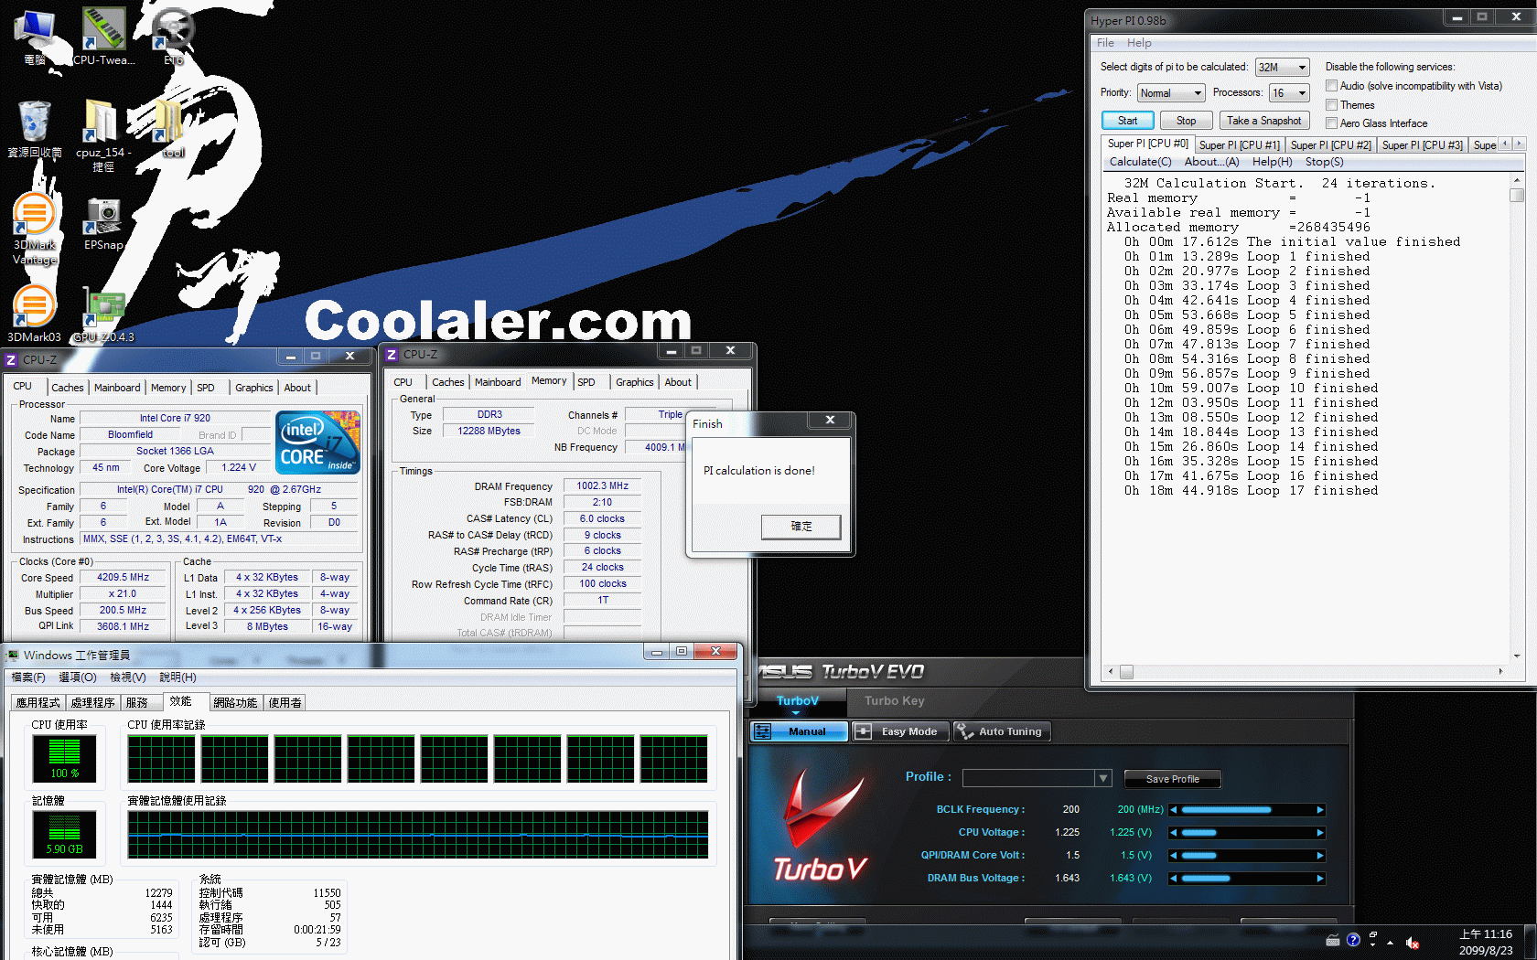Image resolution: width=1537 pixels, height=960 pixels.
Task: Open the Stop(S) menu in Super PI
Action: [x=1324, y=162]
